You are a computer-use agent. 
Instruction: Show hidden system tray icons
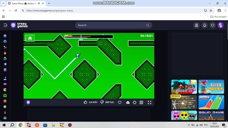[x=189, y=125]
